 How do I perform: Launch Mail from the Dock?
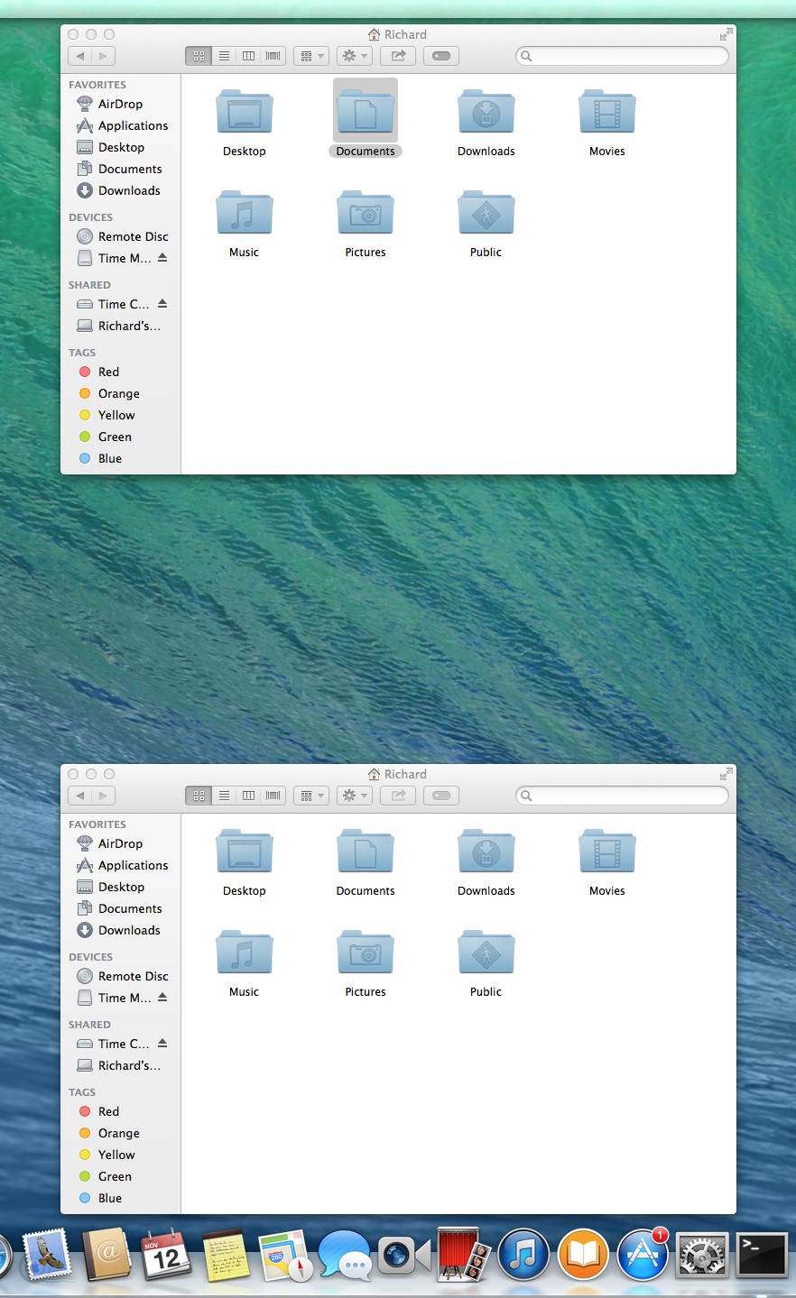pyautogui.click(x=47, y=1255)
